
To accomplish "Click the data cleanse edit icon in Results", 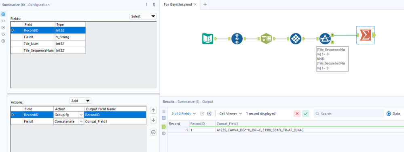I will (202, 113).
